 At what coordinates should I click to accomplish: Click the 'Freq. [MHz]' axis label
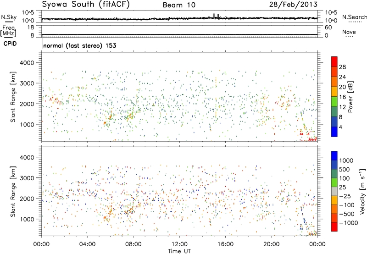pyautogui.click(x=8, y=31)
